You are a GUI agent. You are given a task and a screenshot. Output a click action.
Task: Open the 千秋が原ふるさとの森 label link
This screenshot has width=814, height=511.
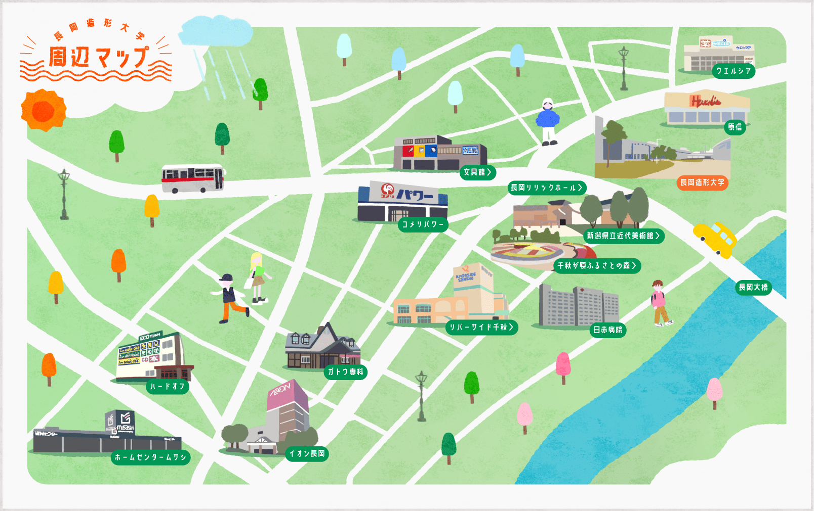coord(597,266)
